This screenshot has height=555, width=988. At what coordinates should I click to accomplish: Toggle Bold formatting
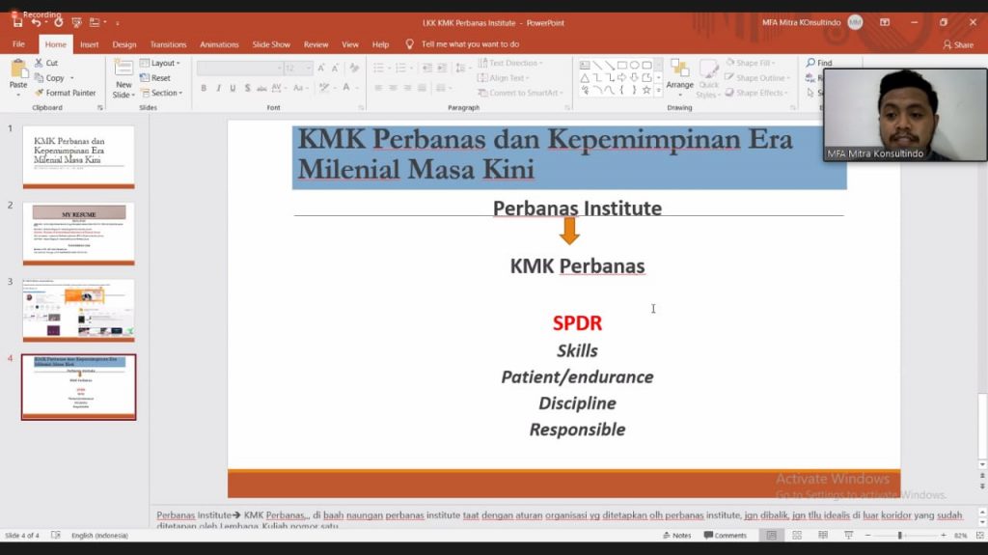[x=204, y=88]
